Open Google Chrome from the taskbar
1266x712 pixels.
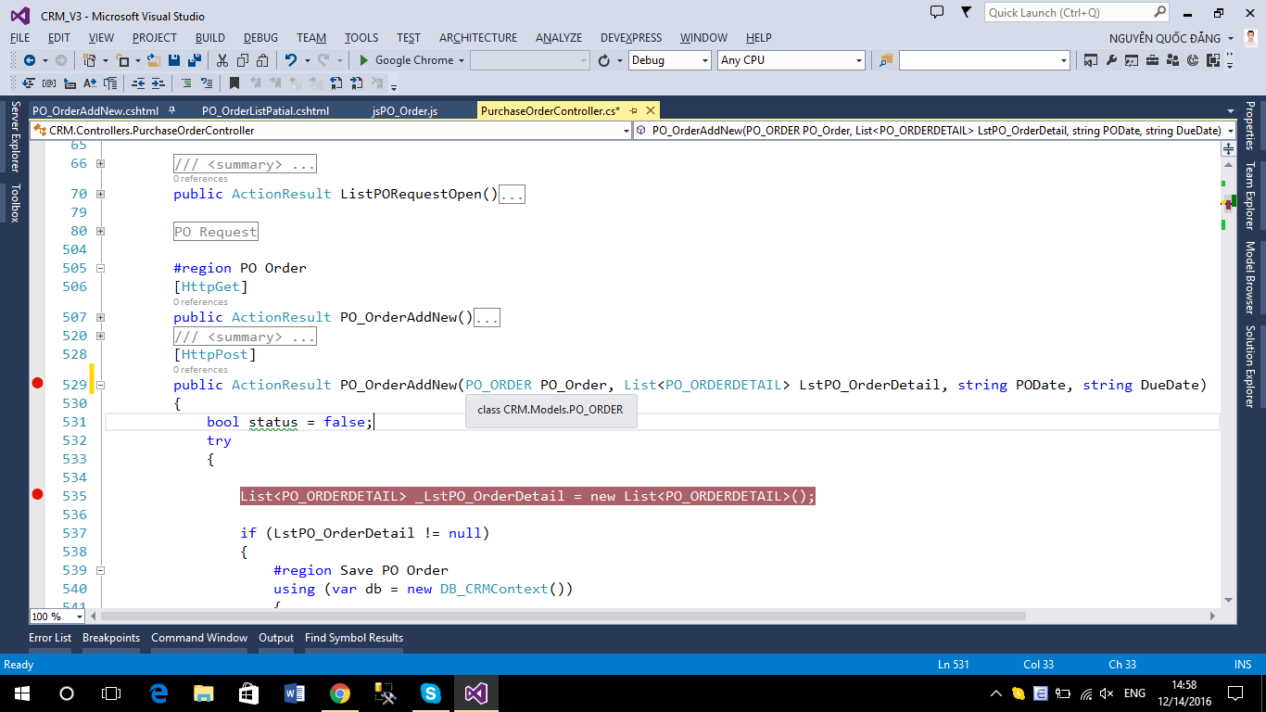point(340,693)
